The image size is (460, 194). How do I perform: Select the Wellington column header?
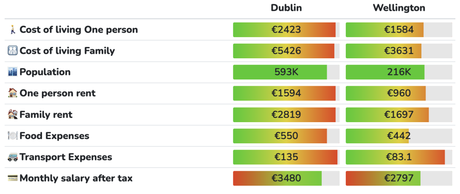(399, 8)
